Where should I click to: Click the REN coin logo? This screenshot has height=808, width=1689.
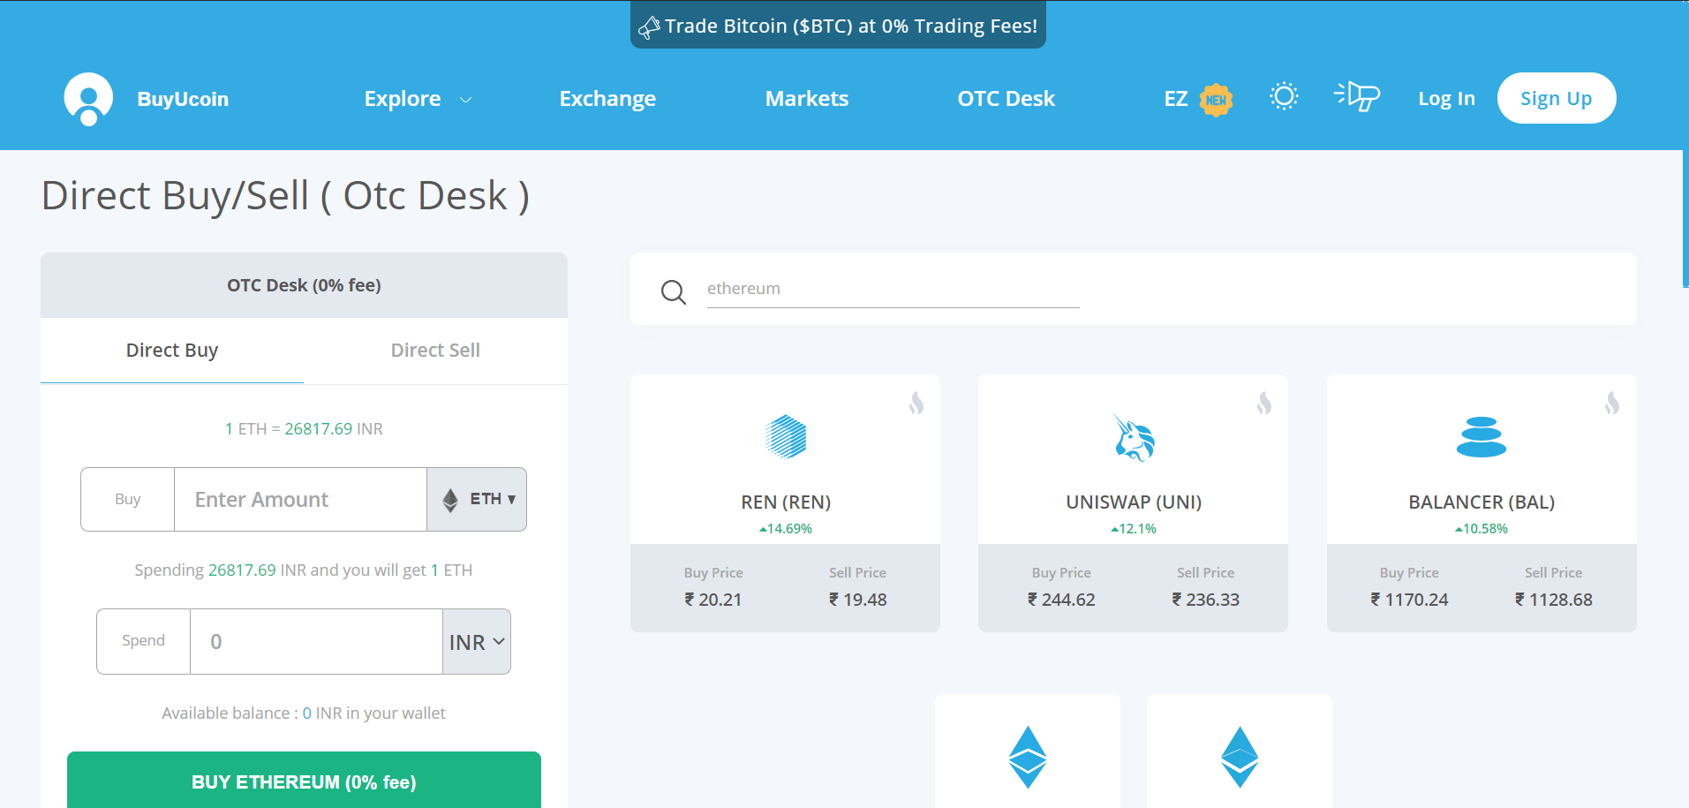(x=786, y=437)
